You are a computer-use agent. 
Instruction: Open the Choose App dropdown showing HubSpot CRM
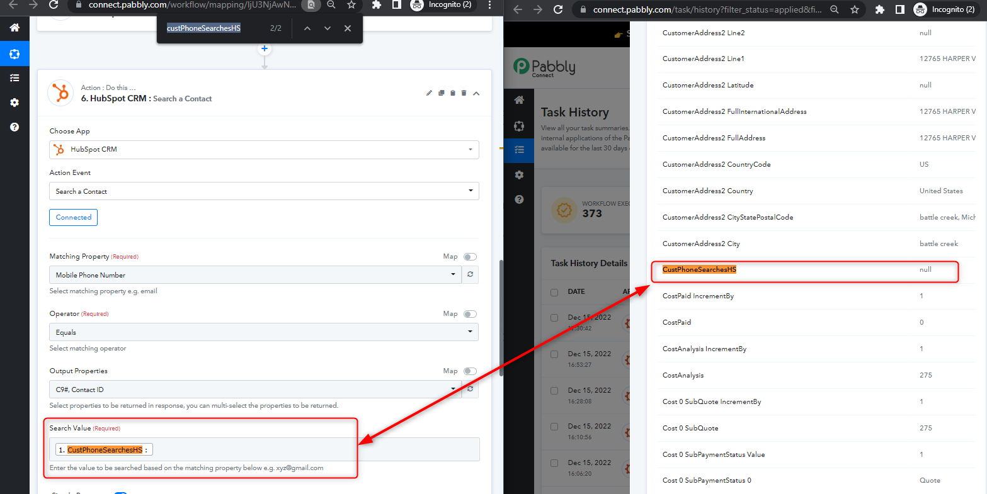tap(264, 149)
